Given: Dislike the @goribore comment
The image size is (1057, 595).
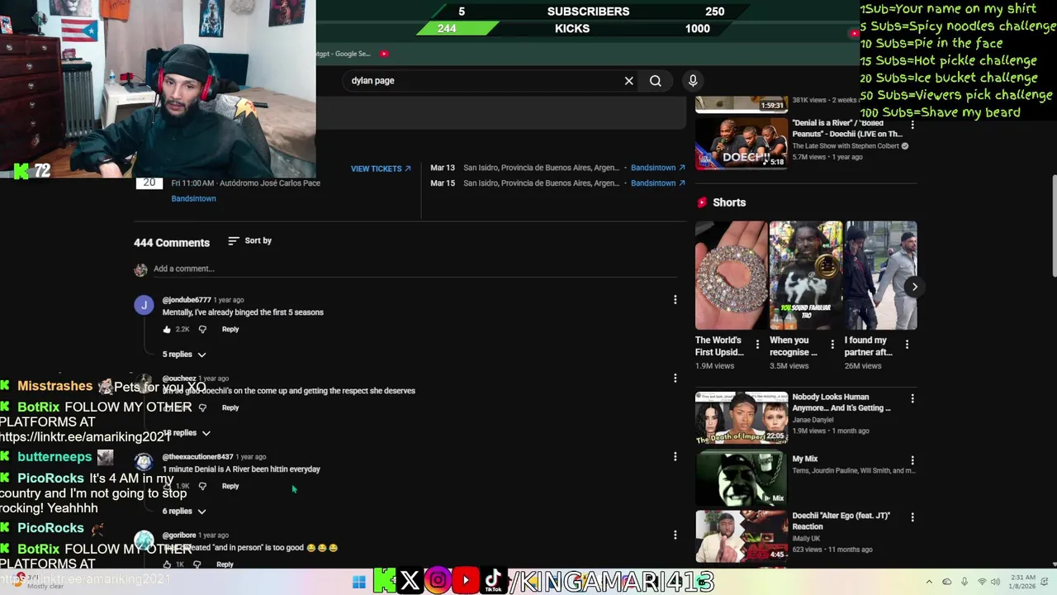Looking at the screenshot, I should coord(197,564).
